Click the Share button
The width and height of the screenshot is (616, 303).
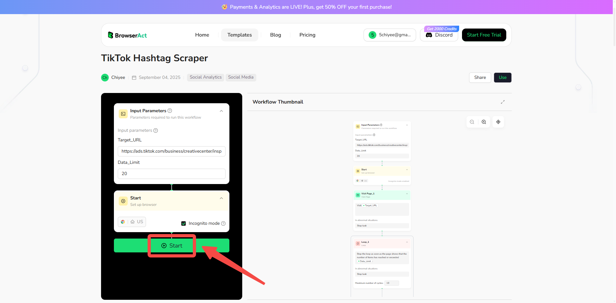click(480, 78)
